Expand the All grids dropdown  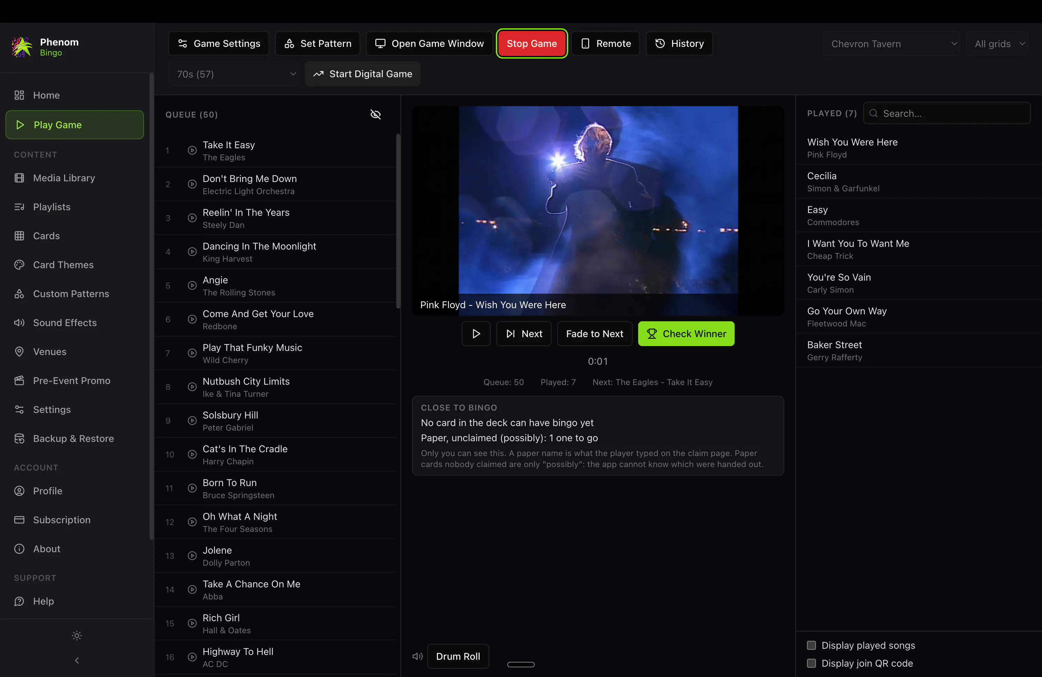[997, 43]
